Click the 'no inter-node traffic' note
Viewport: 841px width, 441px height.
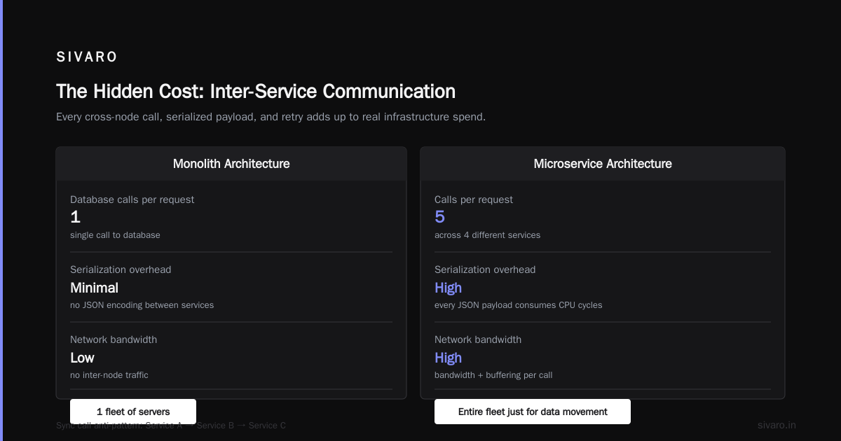pyautogui.click(x=109, y=375)
